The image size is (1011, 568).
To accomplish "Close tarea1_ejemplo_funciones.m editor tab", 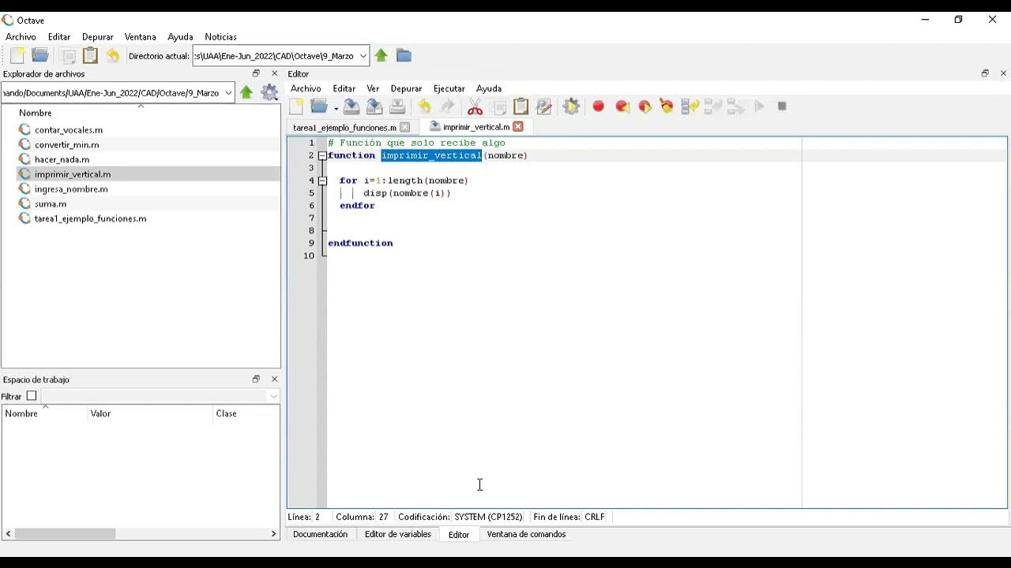I will (404, 127).
